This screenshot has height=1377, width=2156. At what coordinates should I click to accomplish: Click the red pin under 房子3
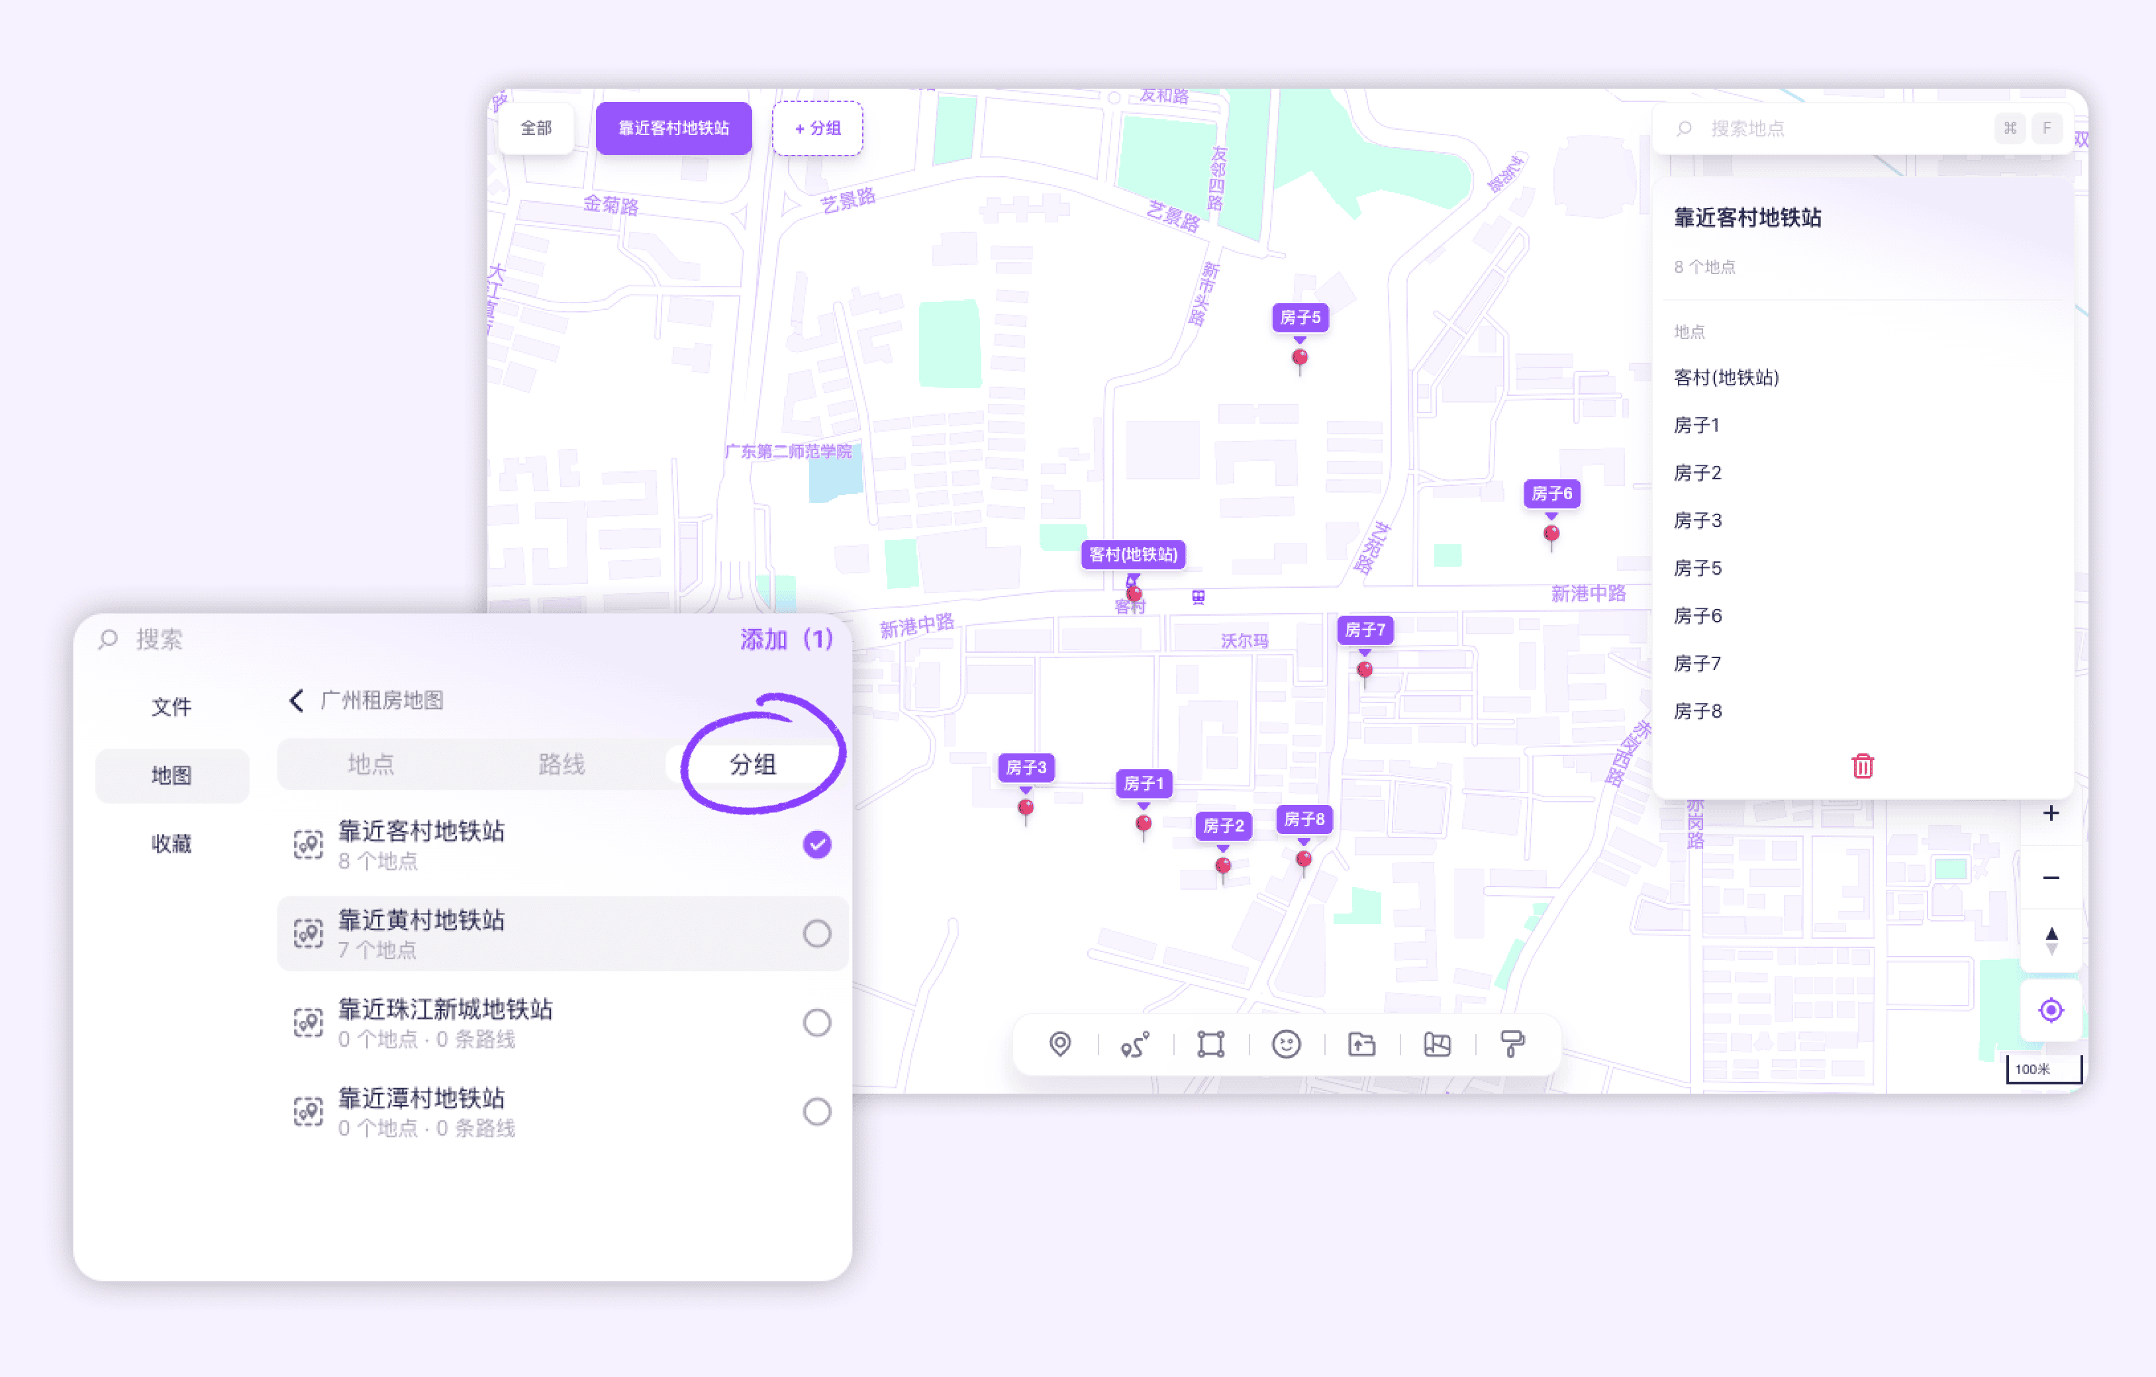1026,808
